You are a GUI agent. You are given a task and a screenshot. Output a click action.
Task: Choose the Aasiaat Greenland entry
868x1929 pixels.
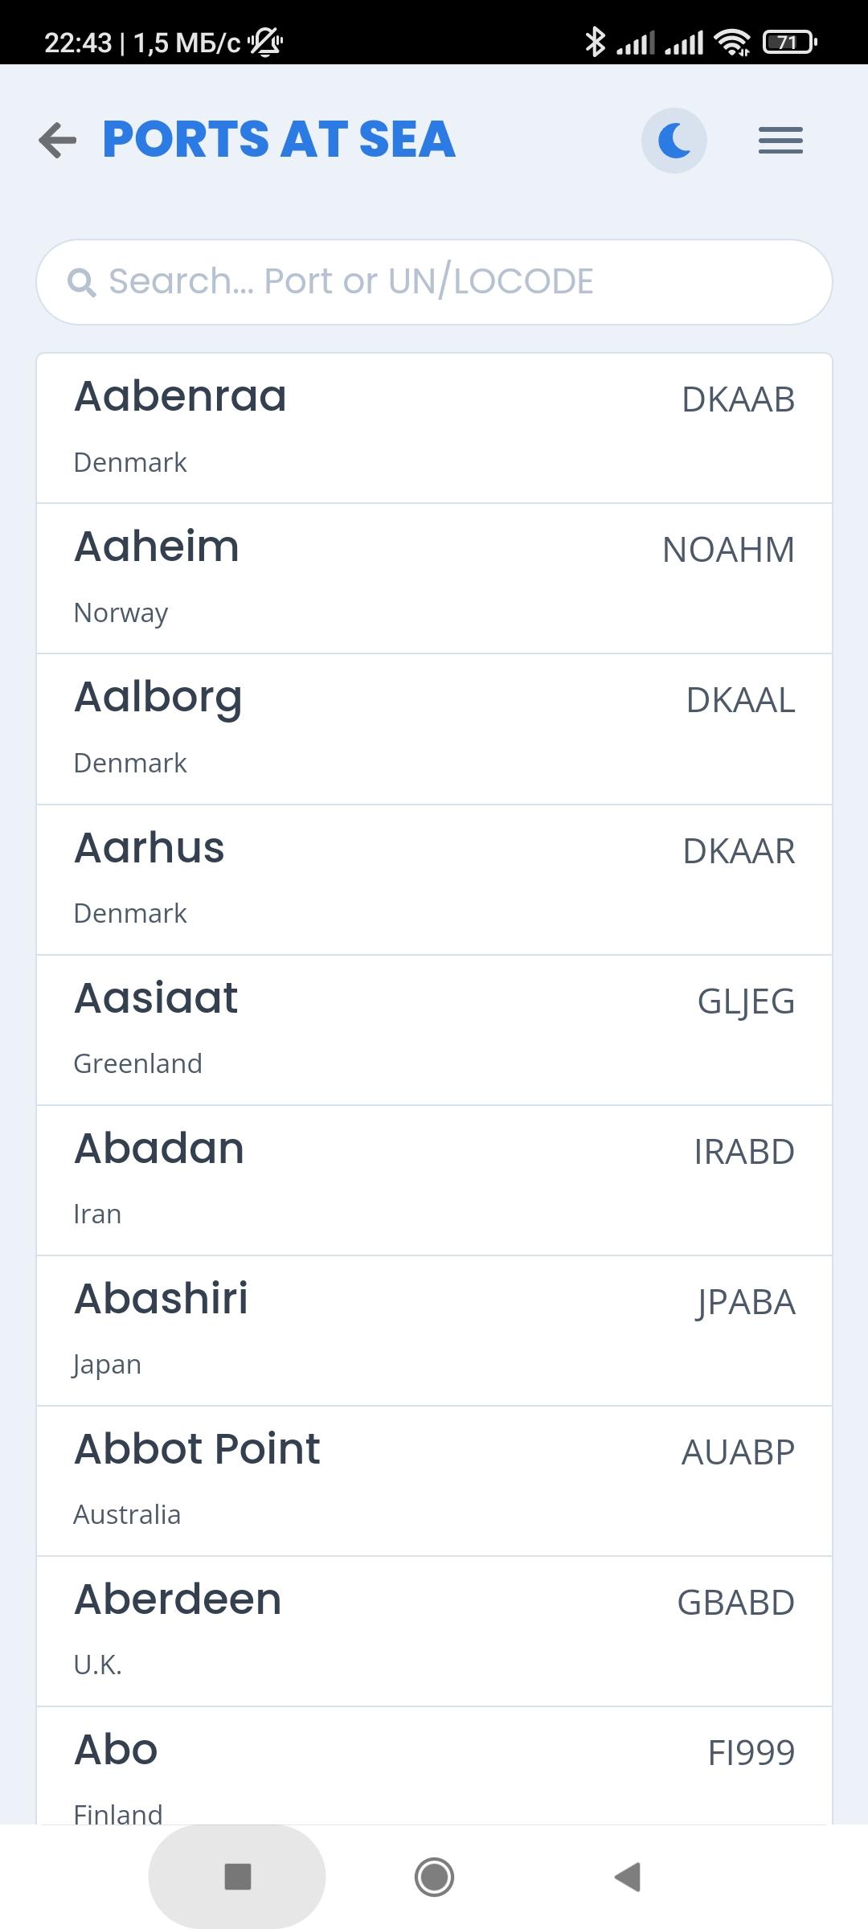(434, 1030)
